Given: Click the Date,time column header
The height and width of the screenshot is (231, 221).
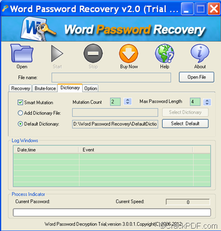Looking at the screenshot, I should pos(46,150).
